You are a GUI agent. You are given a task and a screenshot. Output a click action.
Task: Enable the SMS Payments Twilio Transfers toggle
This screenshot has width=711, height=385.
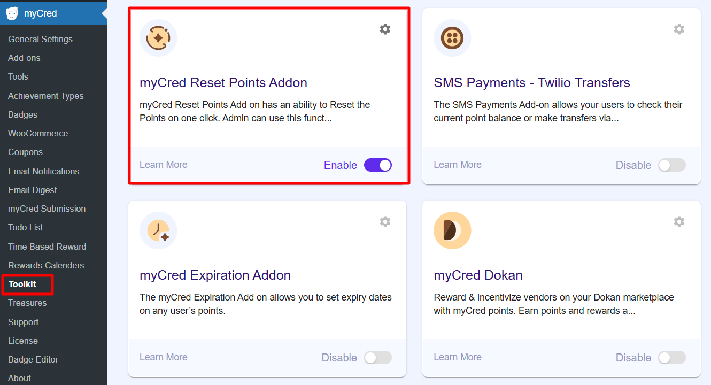pos(672,165)
